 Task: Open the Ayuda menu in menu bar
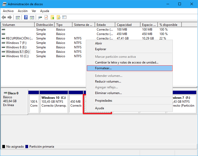(45, 11)
